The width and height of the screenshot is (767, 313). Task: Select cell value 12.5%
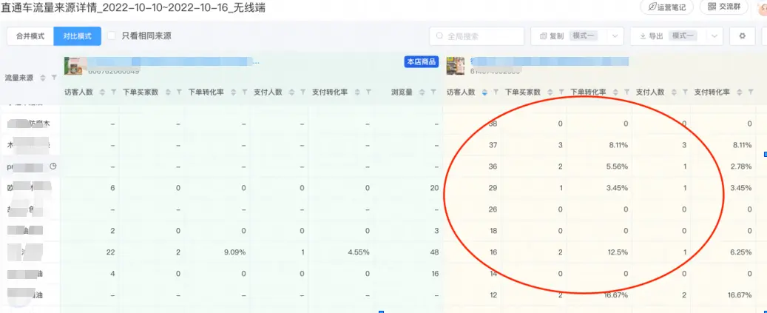tap(616, 252)
